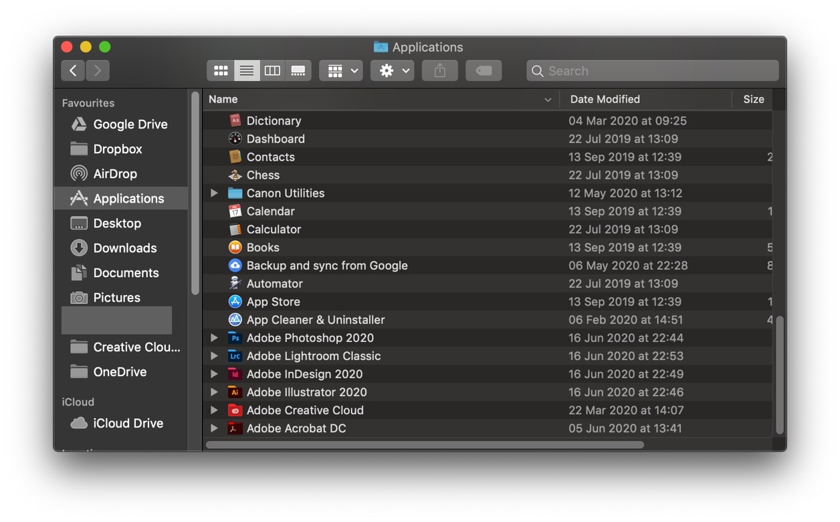This screenshot has height=522, width=840.
Task: Open Desktop in the sidebar
Action: 122,223
